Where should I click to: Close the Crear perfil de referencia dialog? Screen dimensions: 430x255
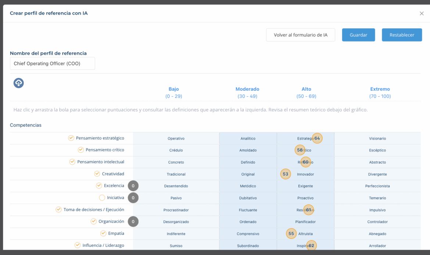click(422, 13)
